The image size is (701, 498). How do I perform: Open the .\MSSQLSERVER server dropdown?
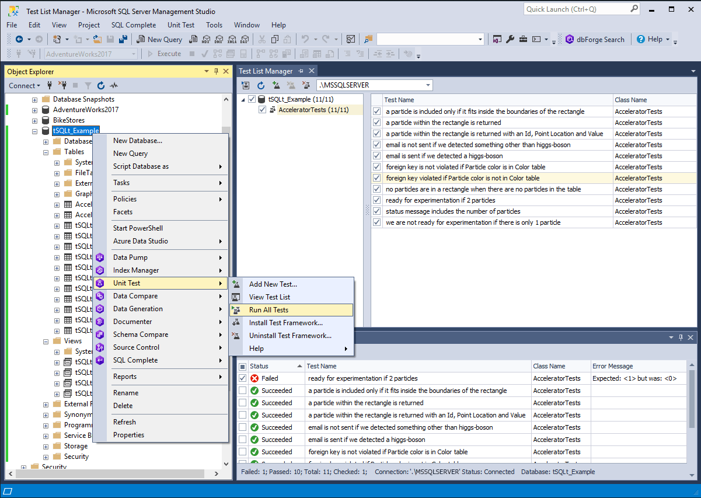(430, 85)
